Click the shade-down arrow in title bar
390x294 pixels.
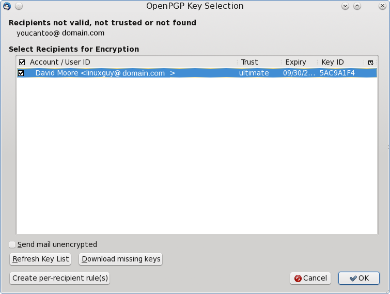(345, 6)
